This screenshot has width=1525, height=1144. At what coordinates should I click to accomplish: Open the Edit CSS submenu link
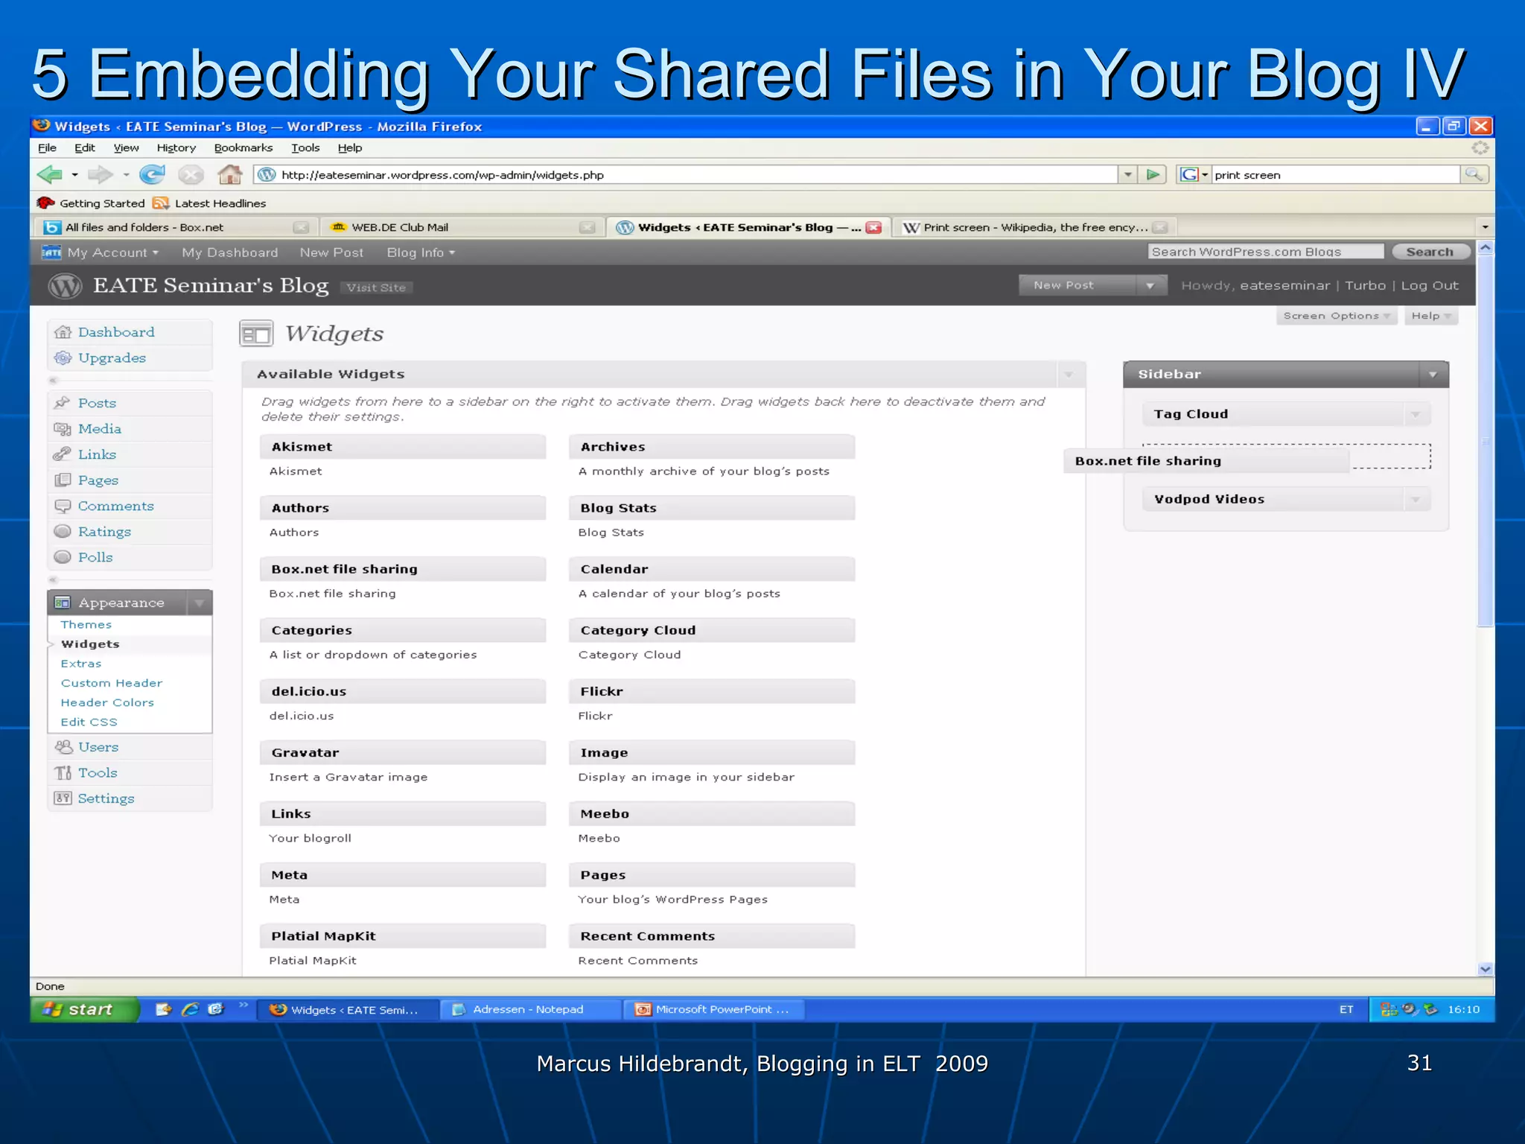pyautogui.click(x=89, y=722)
